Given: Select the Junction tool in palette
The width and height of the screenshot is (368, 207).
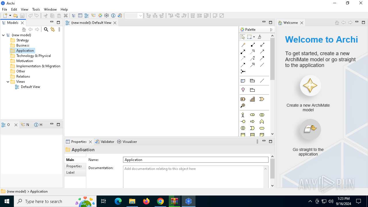Looking at the screenshot, I should point(243,72).
